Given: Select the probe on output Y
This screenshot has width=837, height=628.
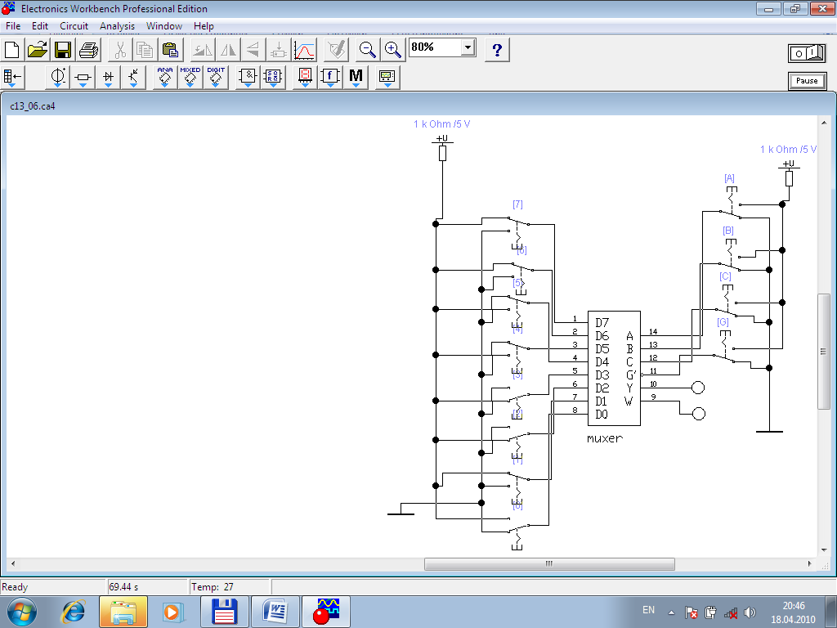Looking at the screenshot, I should pos(698,388).
